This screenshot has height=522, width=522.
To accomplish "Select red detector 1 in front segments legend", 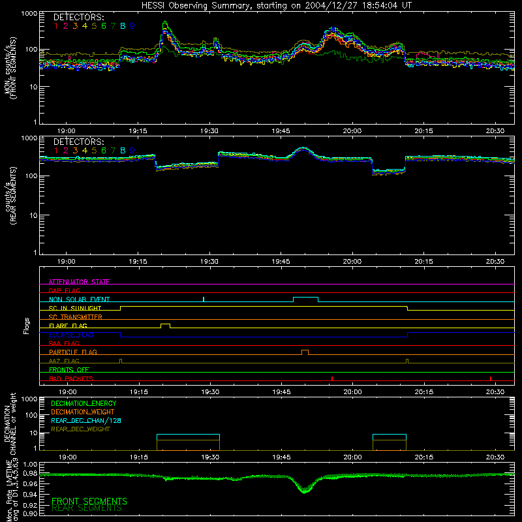I will point(56,26).
